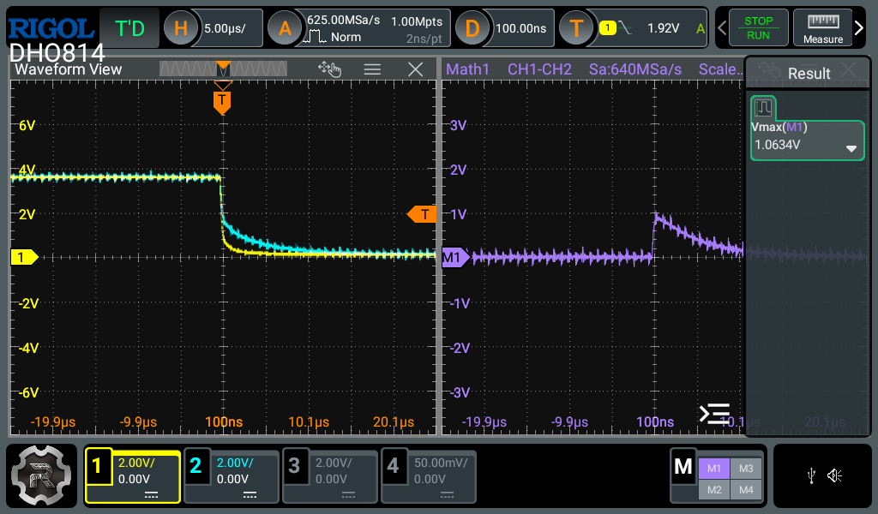This screenshot has height=514, width=878.
Task: Open the acquisition A settings
Action: 284,28
